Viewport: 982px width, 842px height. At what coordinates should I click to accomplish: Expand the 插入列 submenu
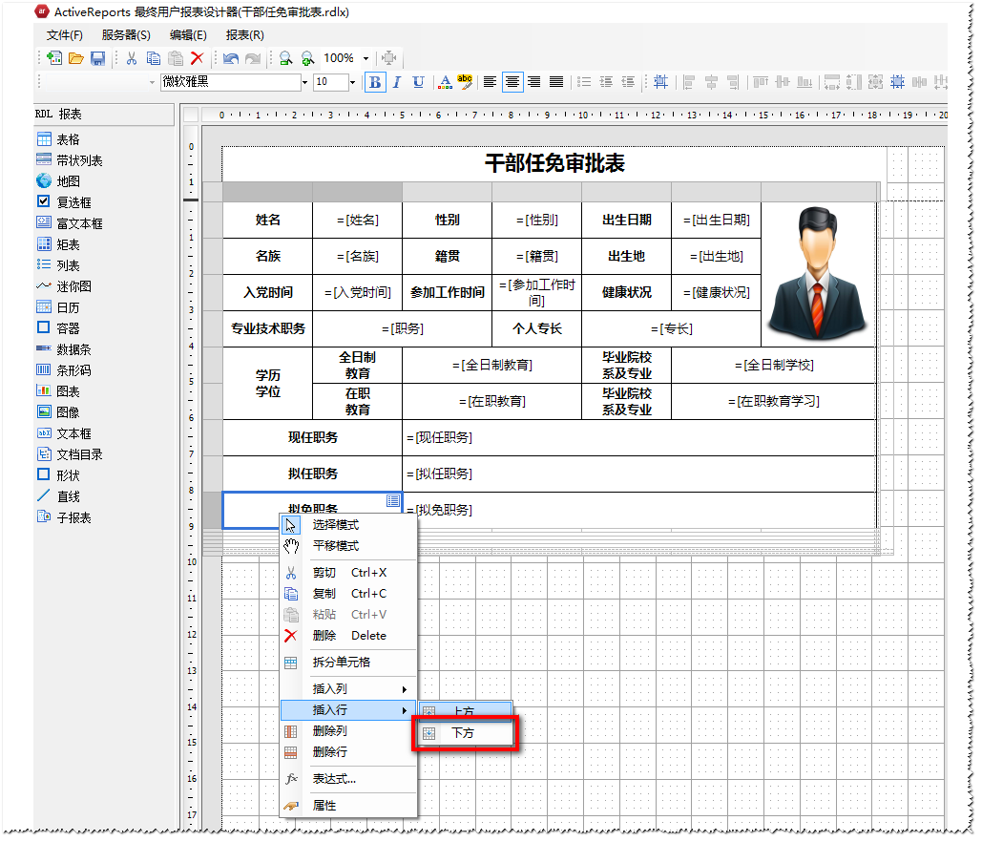348,689
